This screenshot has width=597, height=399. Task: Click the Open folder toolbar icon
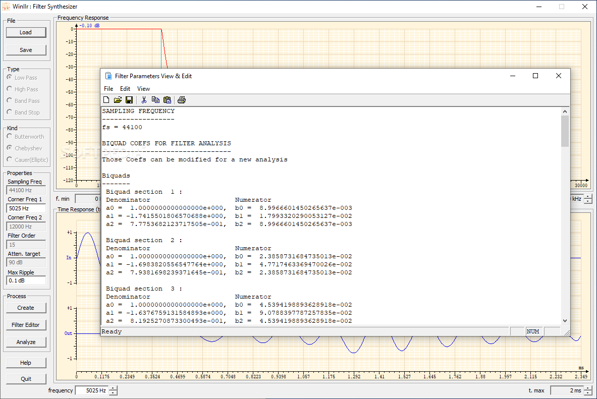[x=118, y=100]
